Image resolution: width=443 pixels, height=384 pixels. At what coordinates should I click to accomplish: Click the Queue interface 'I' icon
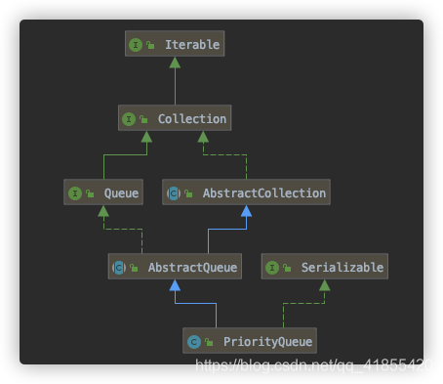tap(75, 193)
